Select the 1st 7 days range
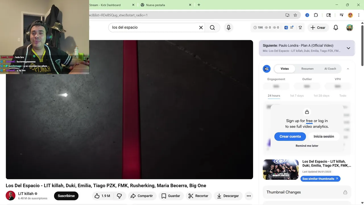The height and width of the screenshot is (205, 364). coord(297,96)
